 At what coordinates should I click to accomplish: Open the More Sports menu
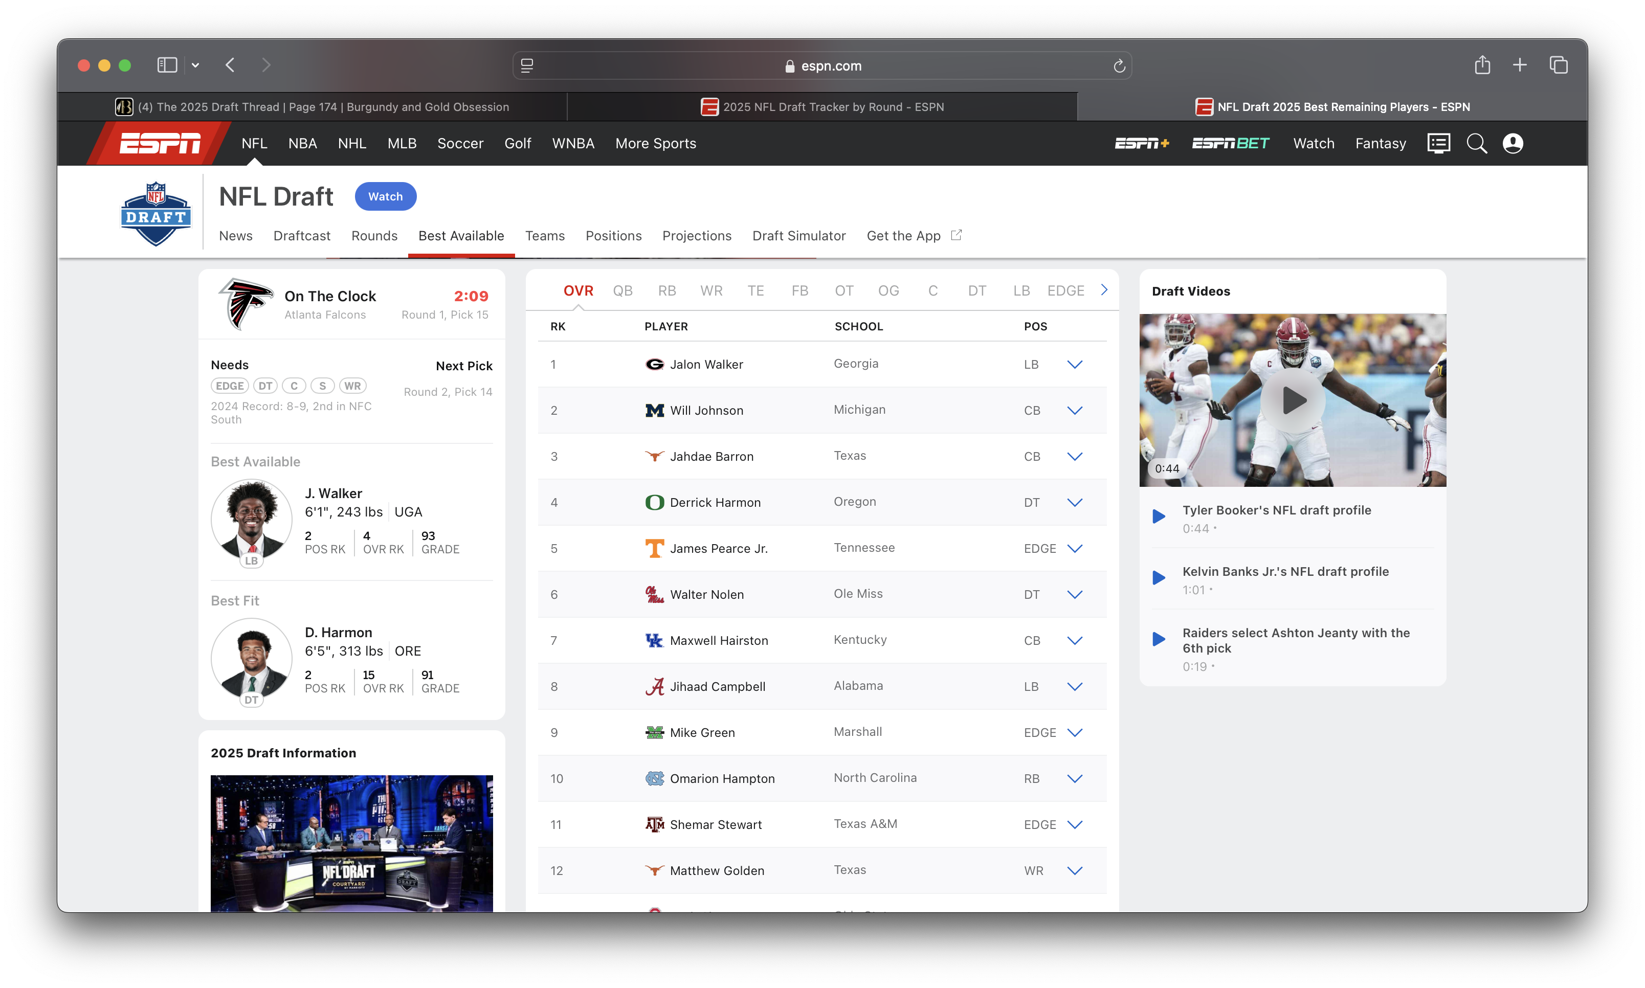click(x=655, y=143)
